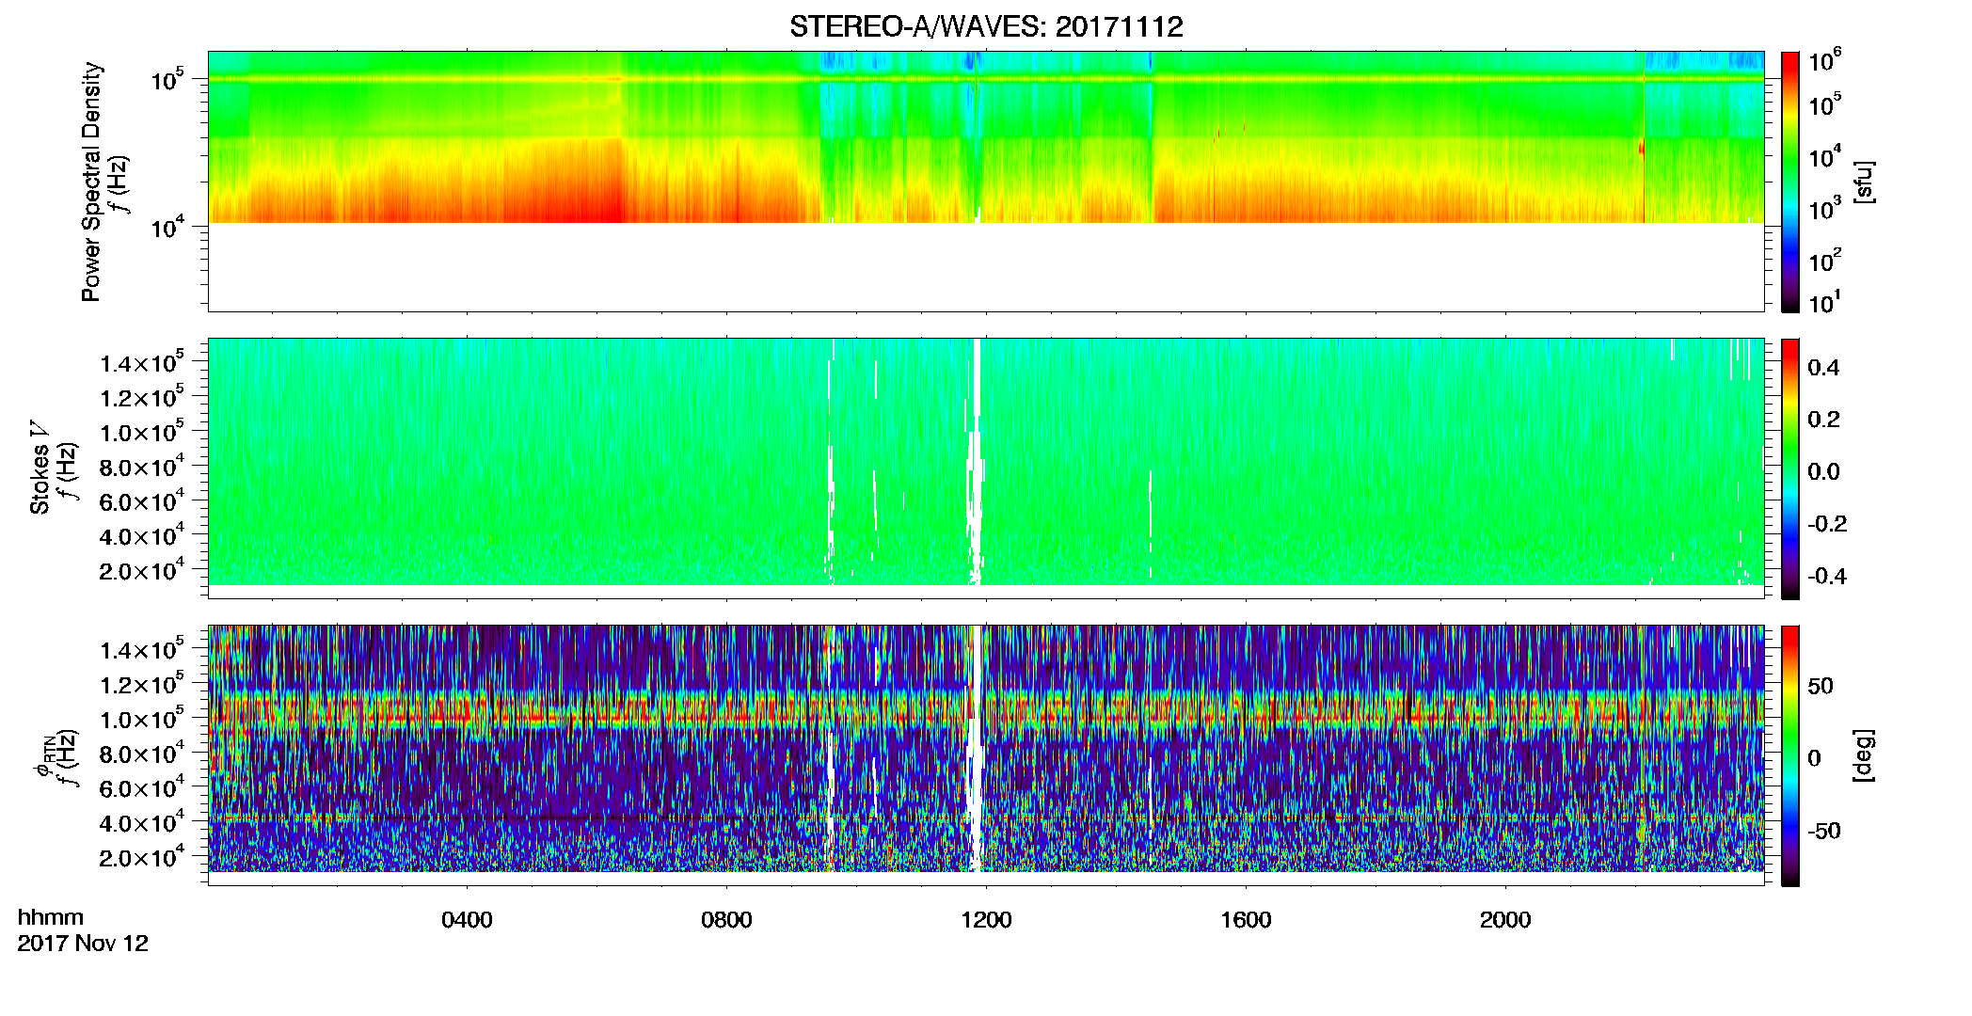Click the 0.4 value on Stokes color bar
Screen dimensions: 1972x1016
(x=1823, y=368)
